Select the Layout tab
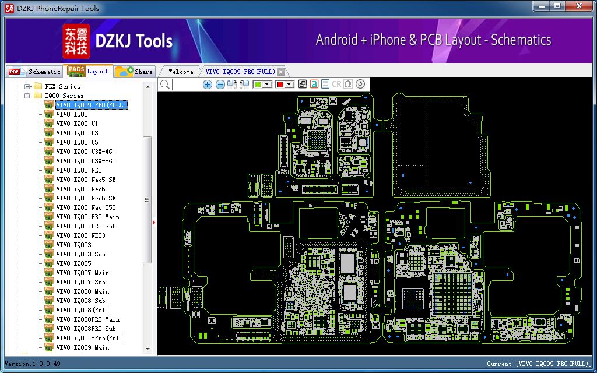This screenshot has height=373, width=597. [89, 71]
